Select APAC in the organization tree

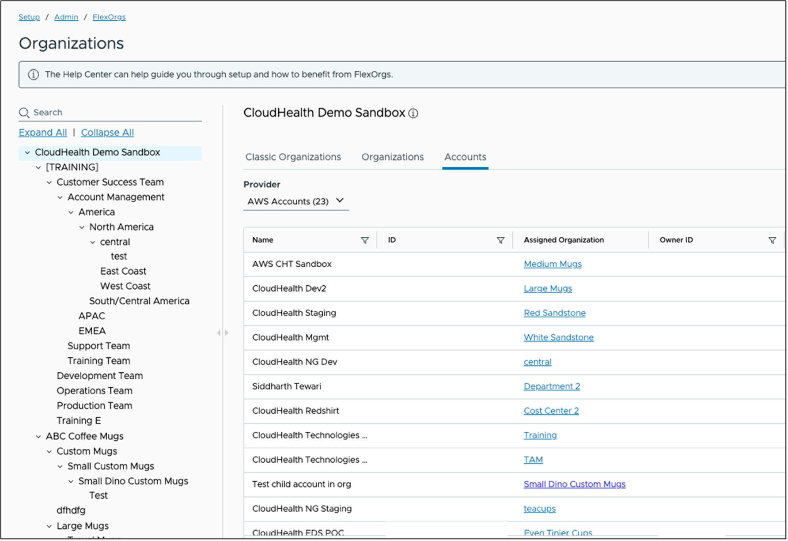[x=92, y=317]
